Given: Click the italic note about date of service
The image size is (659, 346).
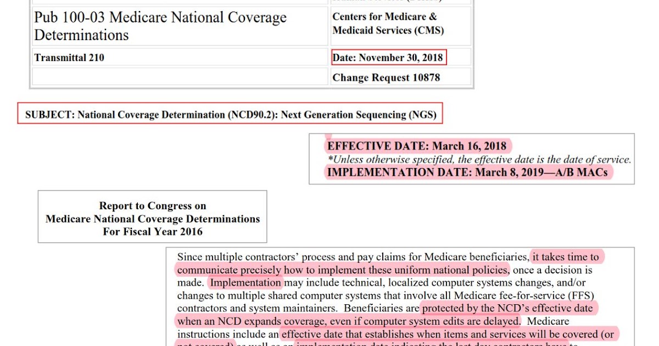Looking at the screenshot, I should (479, 160).
